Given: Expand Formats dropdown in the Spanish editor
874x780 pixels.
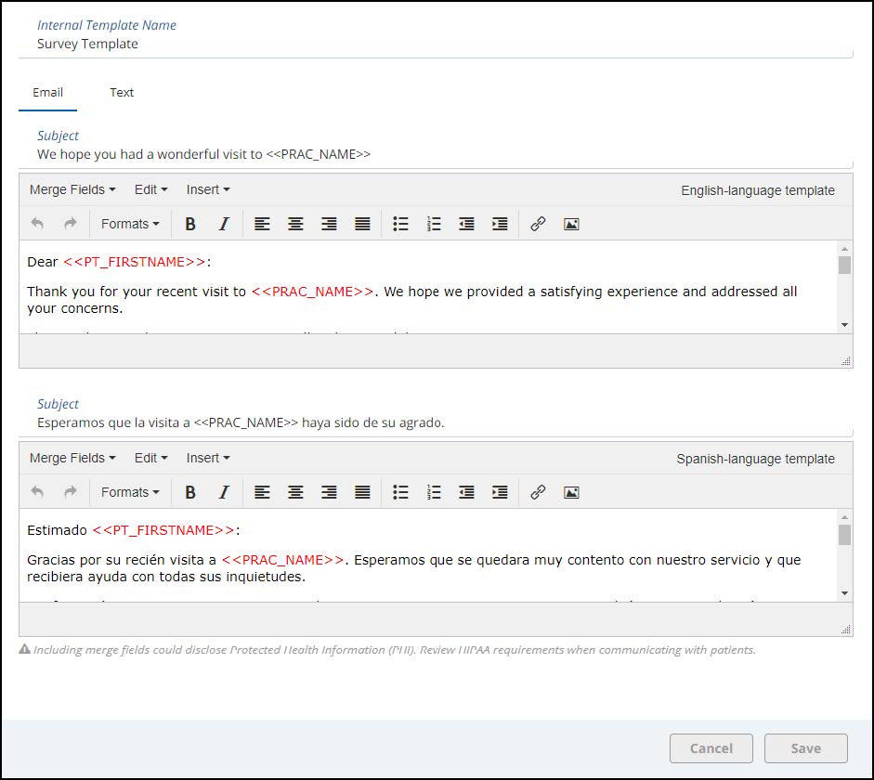Looking at the screenshot, I should [x=130, y=492].
